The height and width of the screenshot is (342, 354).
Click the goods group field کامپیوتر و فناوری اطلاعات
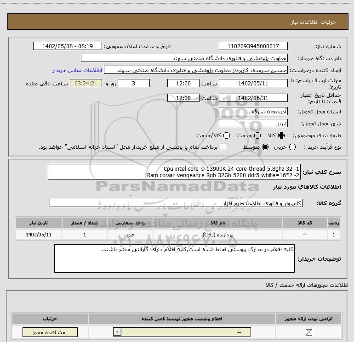[x=176, y=203]
